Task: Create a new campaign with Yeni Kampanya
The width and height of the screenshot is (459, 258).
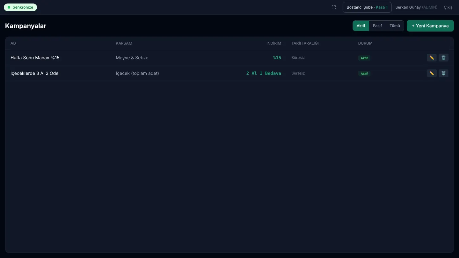Action: (430, 26)
